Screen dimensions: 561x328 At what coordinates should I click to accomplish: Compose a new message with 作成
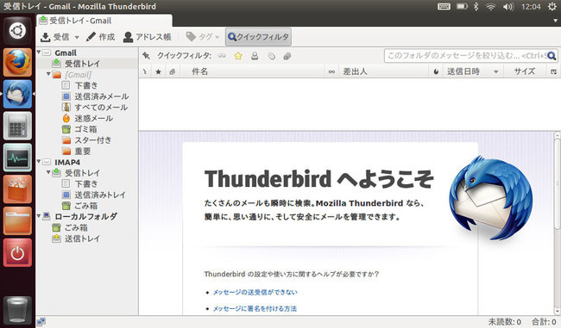[100, 37]
